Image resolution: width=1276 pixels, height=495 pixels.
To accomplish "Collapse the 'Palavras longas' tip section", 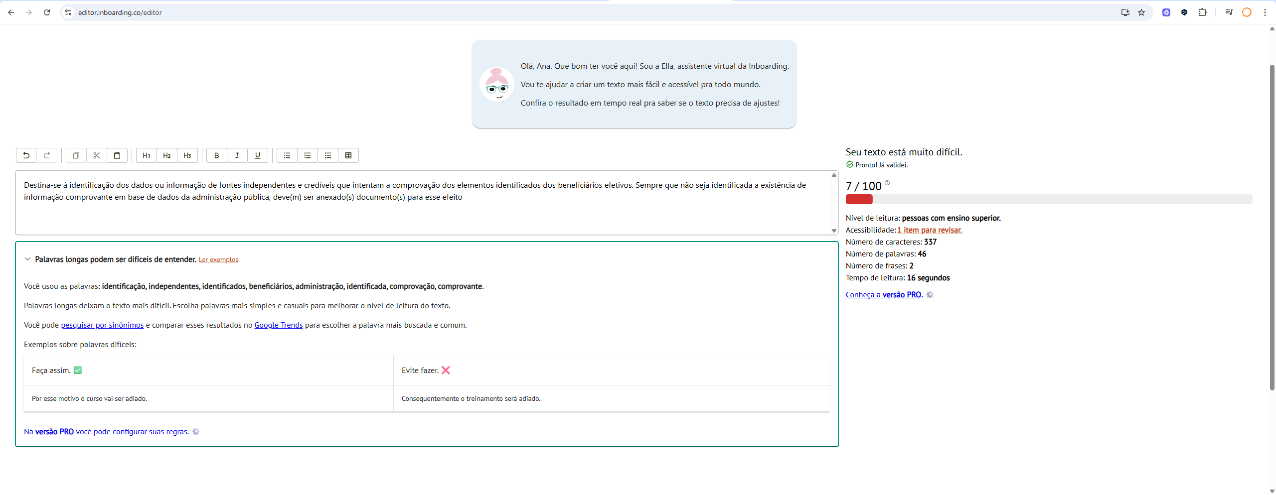I will pyautogui.click(x=28, y=259).
